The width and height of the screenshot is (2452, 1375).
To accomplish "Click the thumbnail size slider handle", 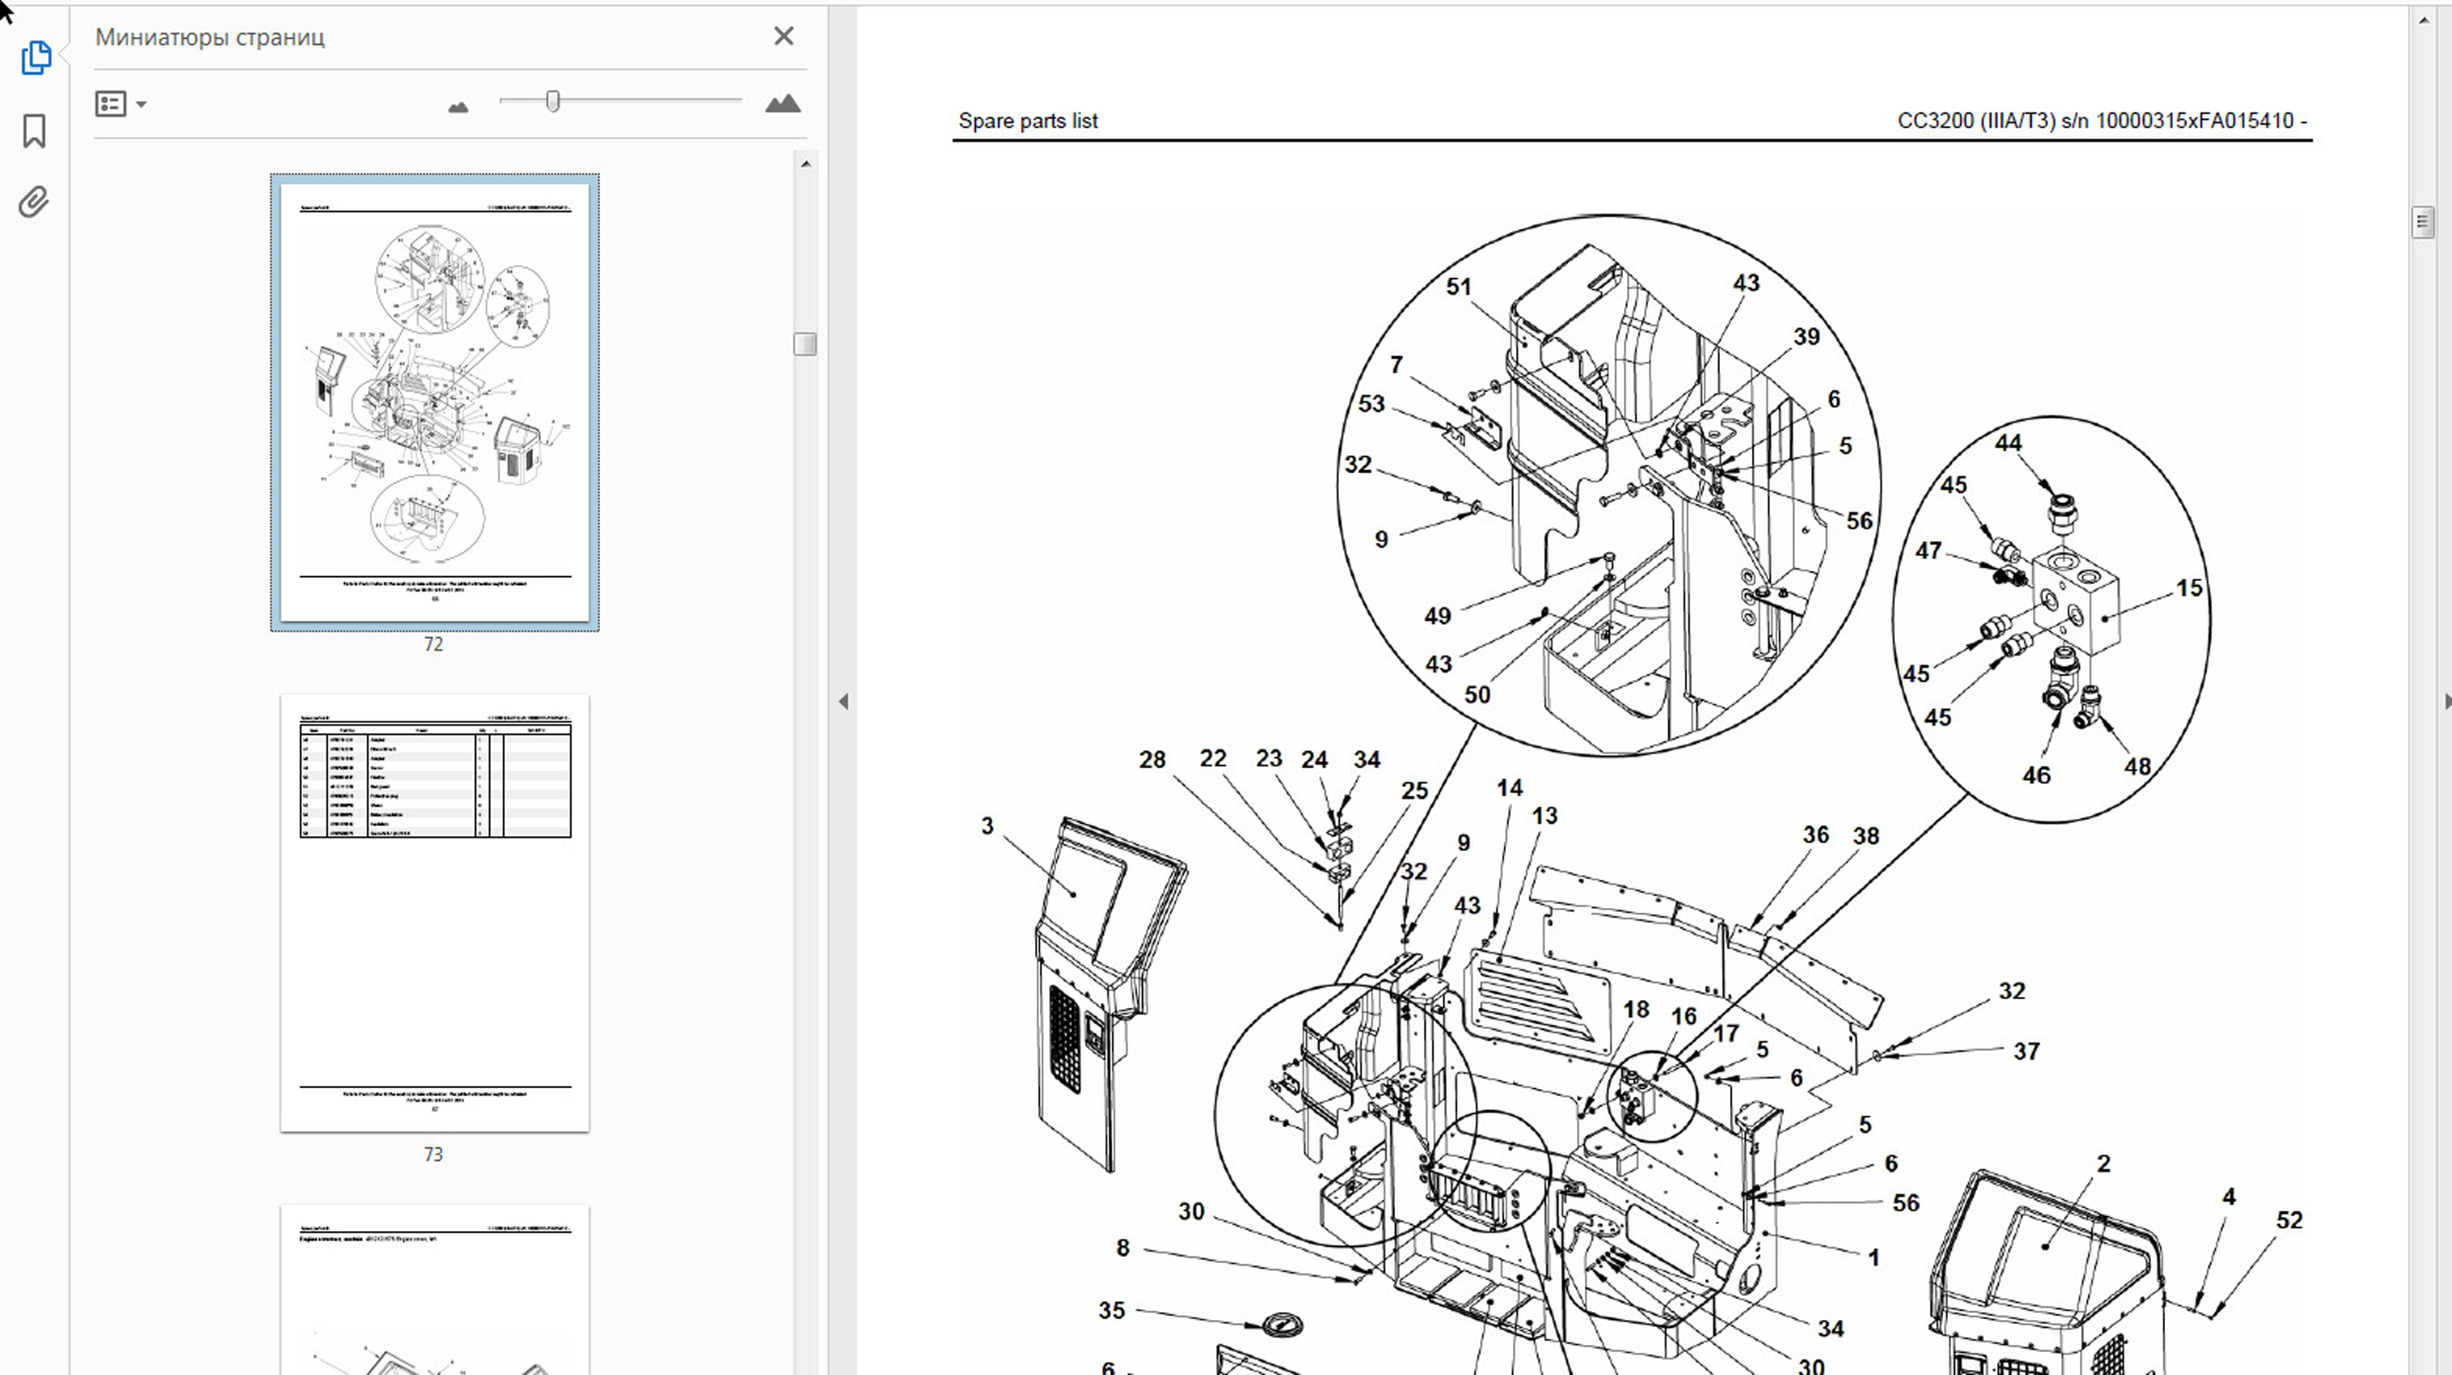I will click(x=553, y=101).
